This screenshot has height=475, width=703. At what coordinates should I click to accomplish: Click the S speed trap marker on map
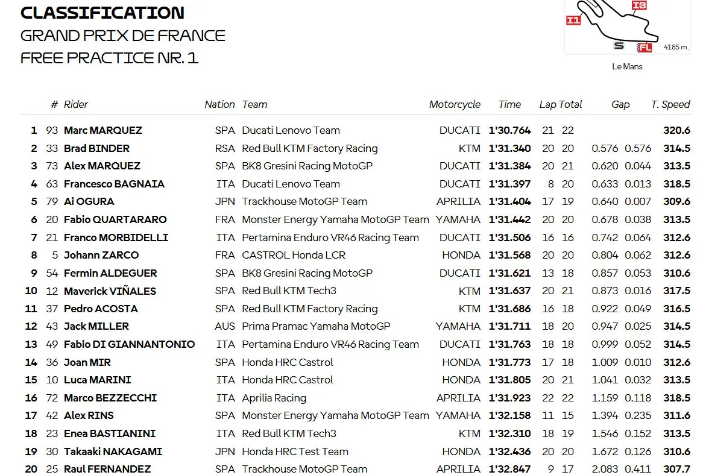[619, 45]
